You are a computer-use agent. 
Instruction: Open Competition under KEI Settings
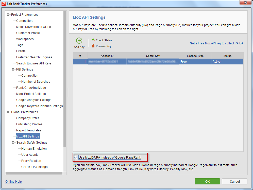(x=30, y=76)
